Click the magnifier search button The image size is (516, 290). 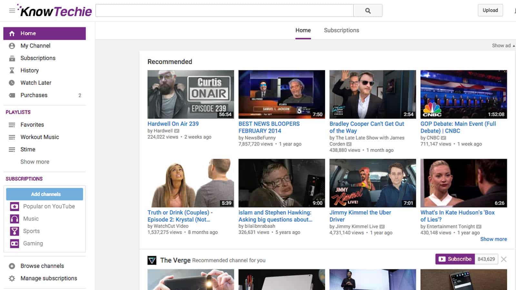[x=368, y=11]
